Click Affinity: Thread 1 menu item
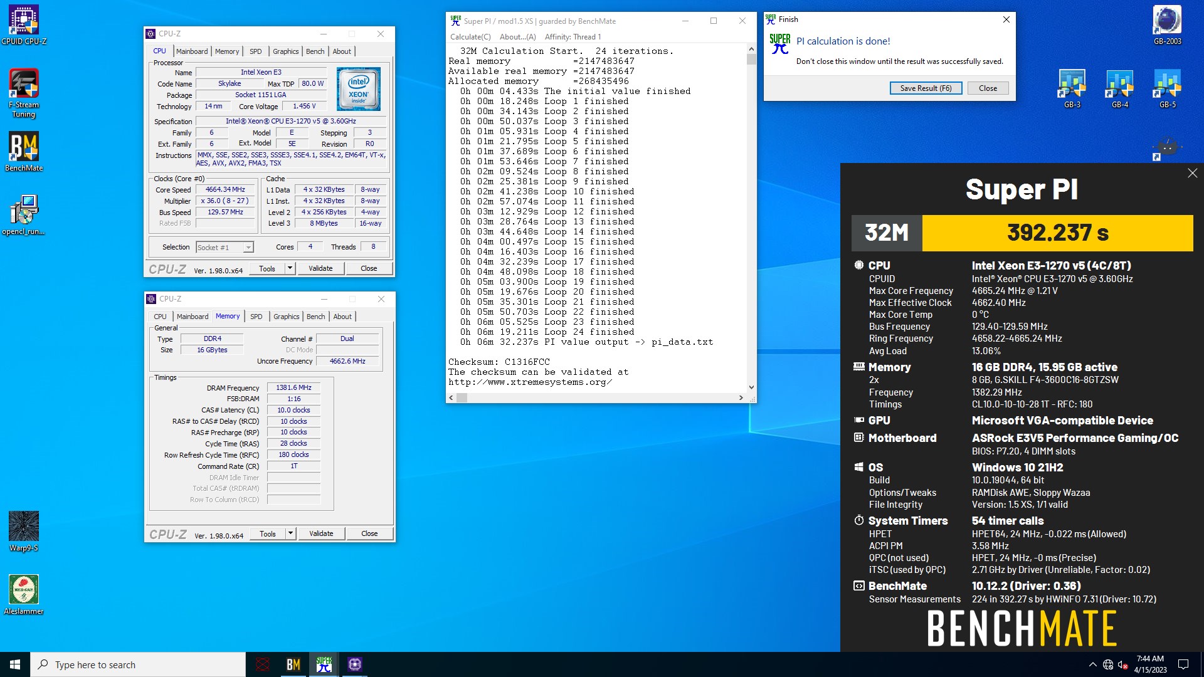Screen dimensions: 1204x677 [x=573, y=37]
